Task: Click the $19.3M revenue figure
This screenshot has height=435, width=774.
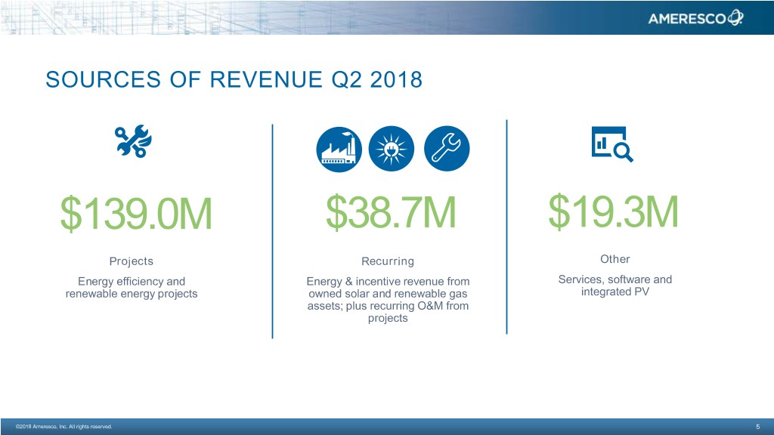Action: [613, 212]
